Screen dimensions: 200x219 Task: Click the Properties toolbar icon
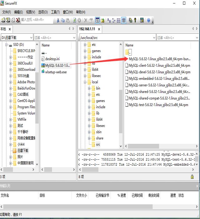[91, 20]
